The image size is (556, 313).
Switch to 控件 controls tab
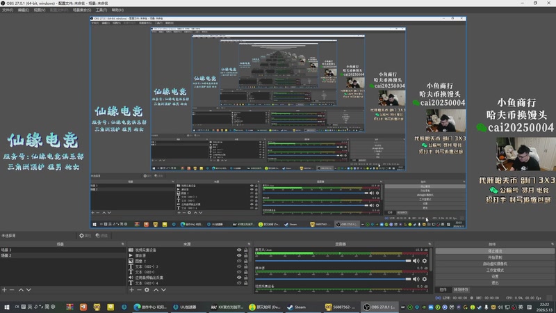pos(443,289)
